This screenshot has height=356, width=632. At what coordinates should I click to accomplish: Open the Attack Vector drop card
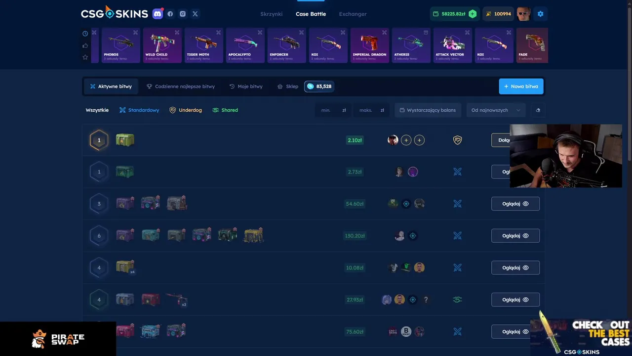(453, 45)
